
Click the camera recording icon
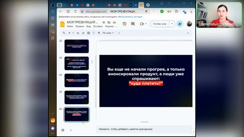click(141, 24)
